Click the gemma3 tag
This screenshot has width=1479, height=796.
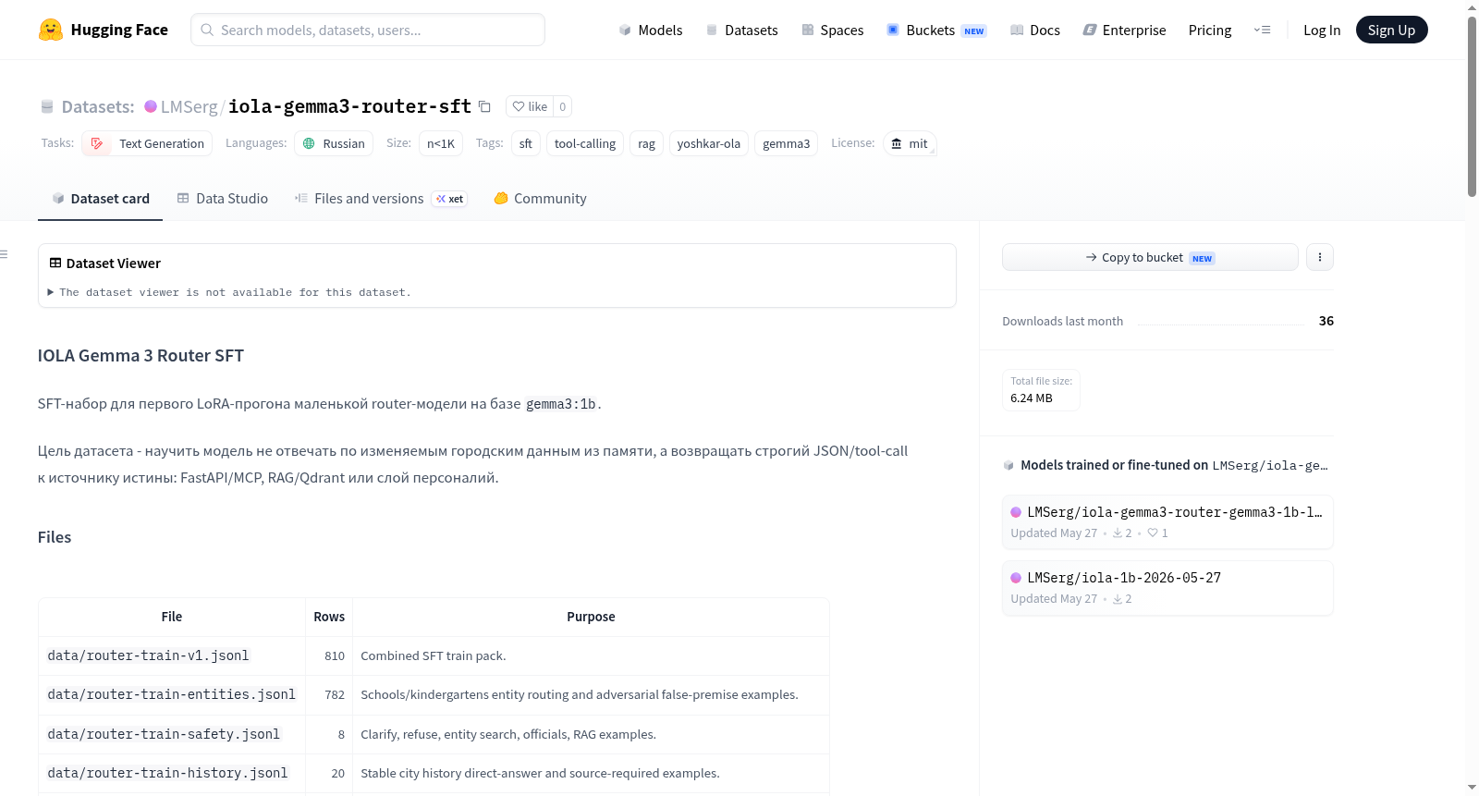tap(787, 143)
